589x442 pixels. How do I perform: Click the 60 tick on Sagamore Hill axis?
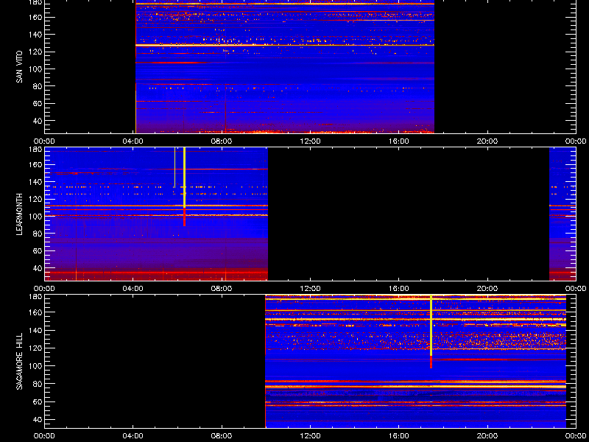tap(38, 402)
